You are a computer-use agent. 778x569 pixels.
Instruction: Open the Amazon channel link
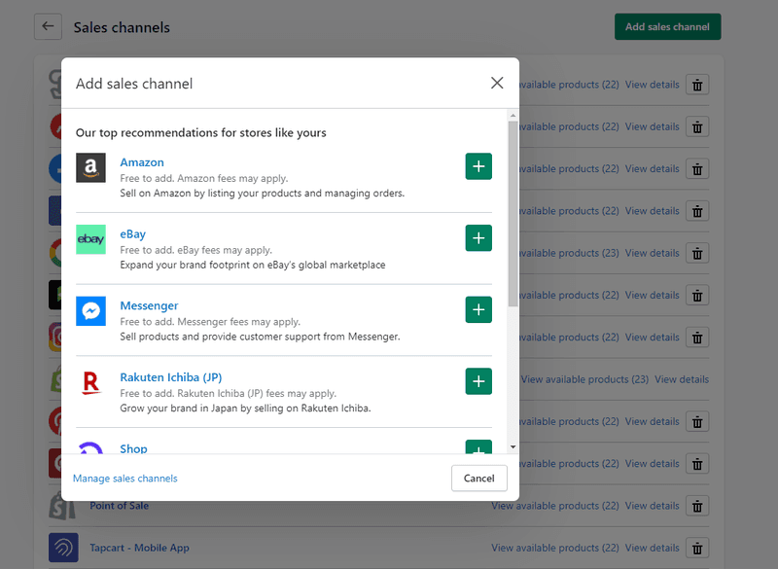(142, 162)
